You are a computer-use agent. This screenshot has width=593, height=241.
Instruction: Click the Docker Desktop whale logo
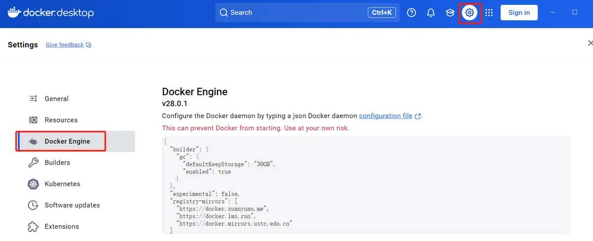pos(14,12)
